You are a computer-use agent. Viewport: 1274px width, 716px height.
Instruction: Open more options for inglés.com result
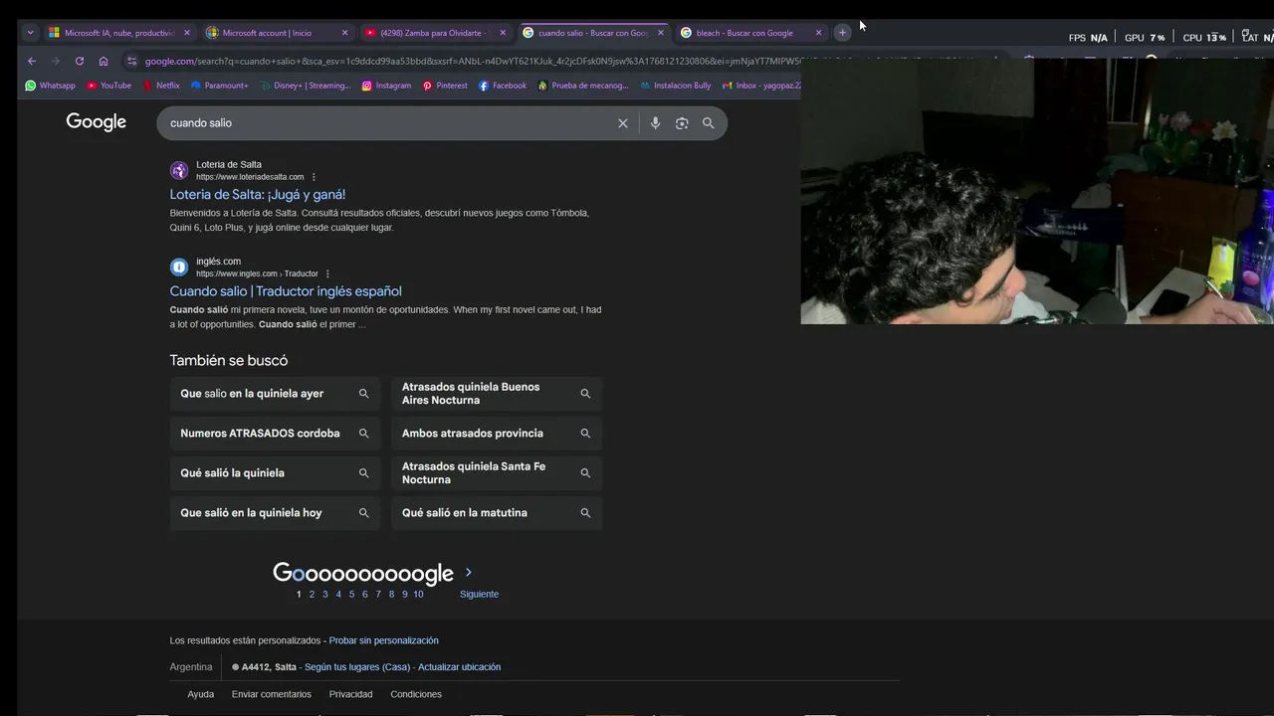click(327, 273)
